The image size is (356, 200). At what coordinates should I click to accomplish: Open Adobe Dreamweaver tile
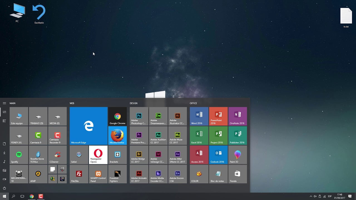[x=158, y=116]
